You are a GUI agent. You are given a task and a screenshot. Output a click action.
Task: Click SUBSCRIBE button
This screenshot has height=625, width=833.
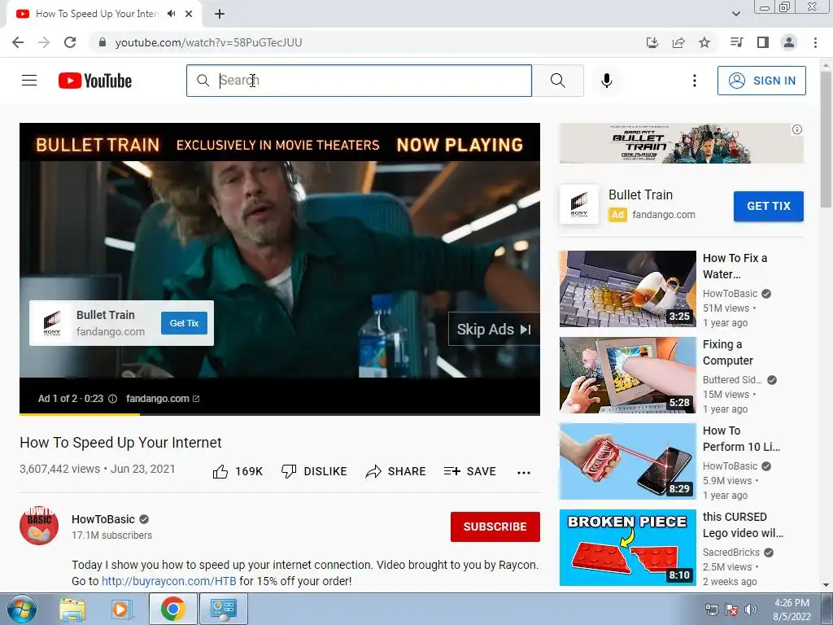[x=495, y=527]
